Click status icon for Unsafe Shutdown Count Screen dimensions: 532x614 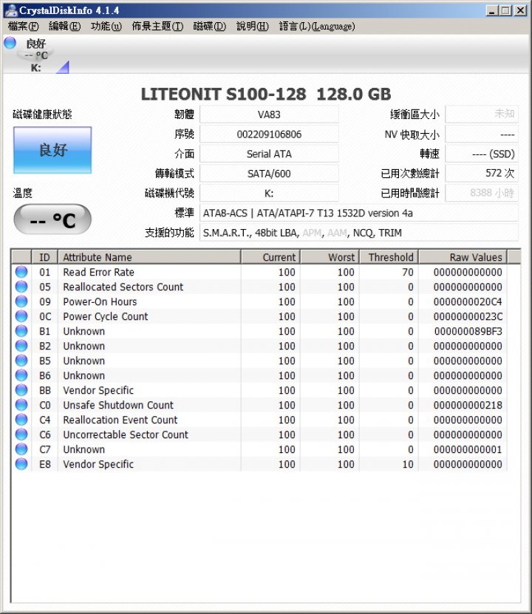click(x=21, y=405)
